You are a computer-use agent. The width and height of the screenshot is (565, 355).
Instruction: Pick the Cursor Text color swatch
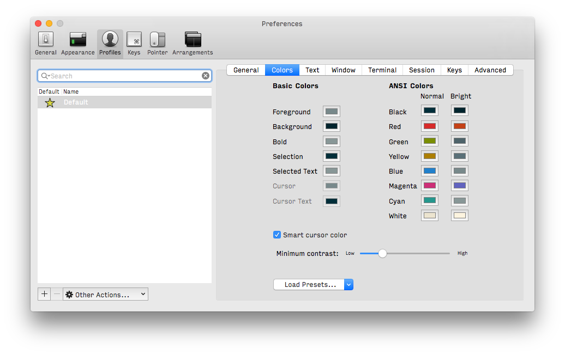point(332,201)
